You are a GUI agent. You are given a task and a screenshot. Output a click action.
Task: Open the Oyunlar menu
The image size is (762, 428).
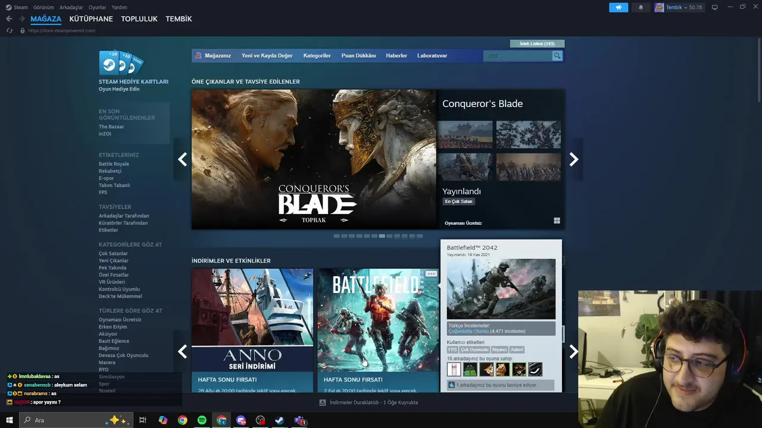[x=97, y=7]
